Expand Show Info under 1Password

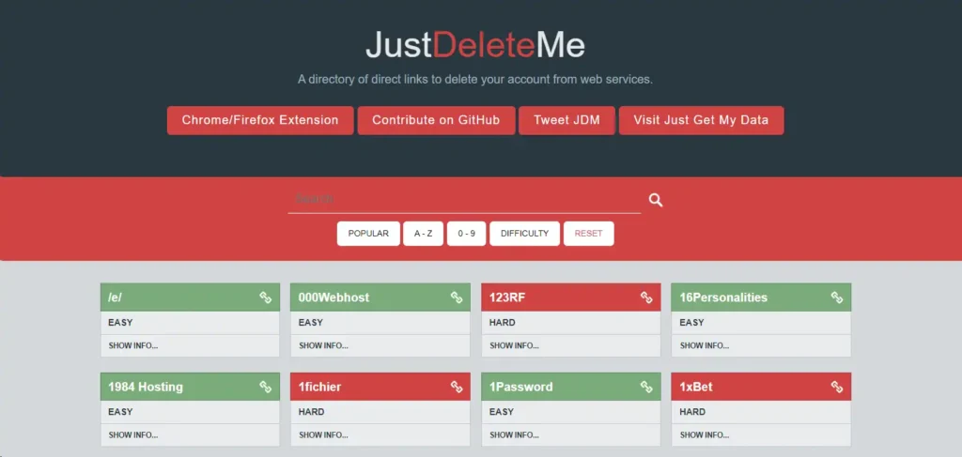pyautogui.click(x=514, y=434)
